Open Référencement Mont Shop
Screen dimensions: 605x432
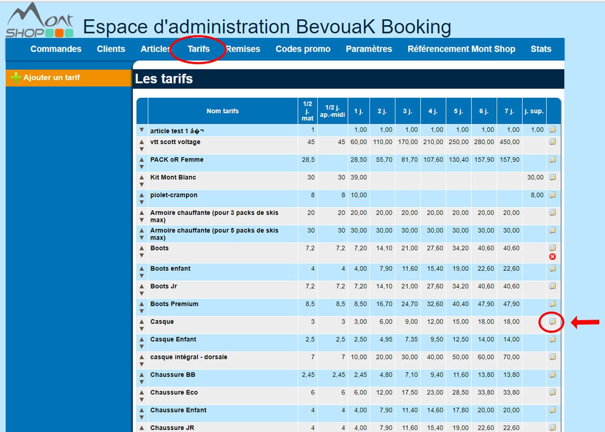461,49
